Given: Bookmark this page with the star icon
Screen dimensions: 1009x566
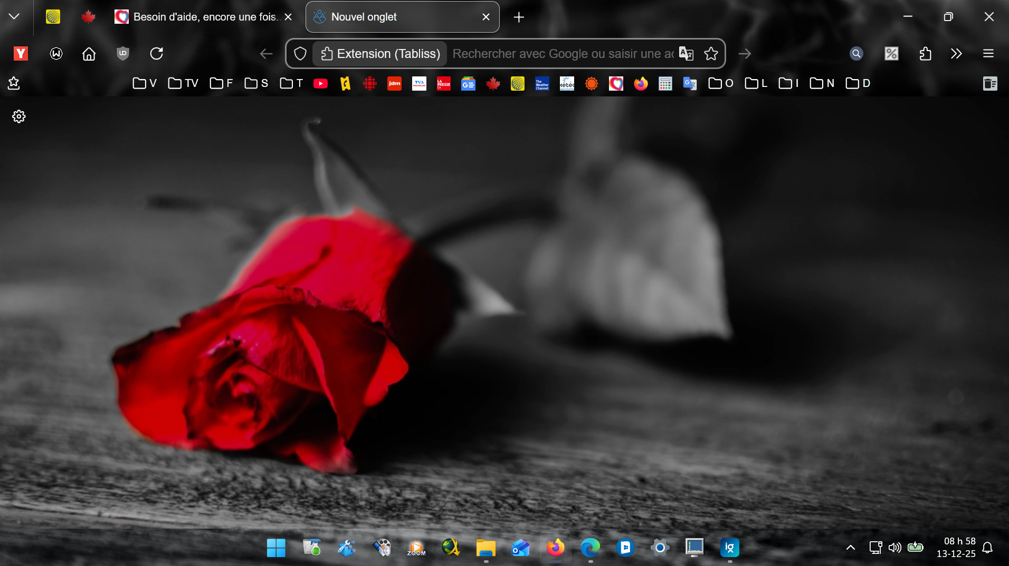Looking at the screenshot, I should [x=711, y=53].
